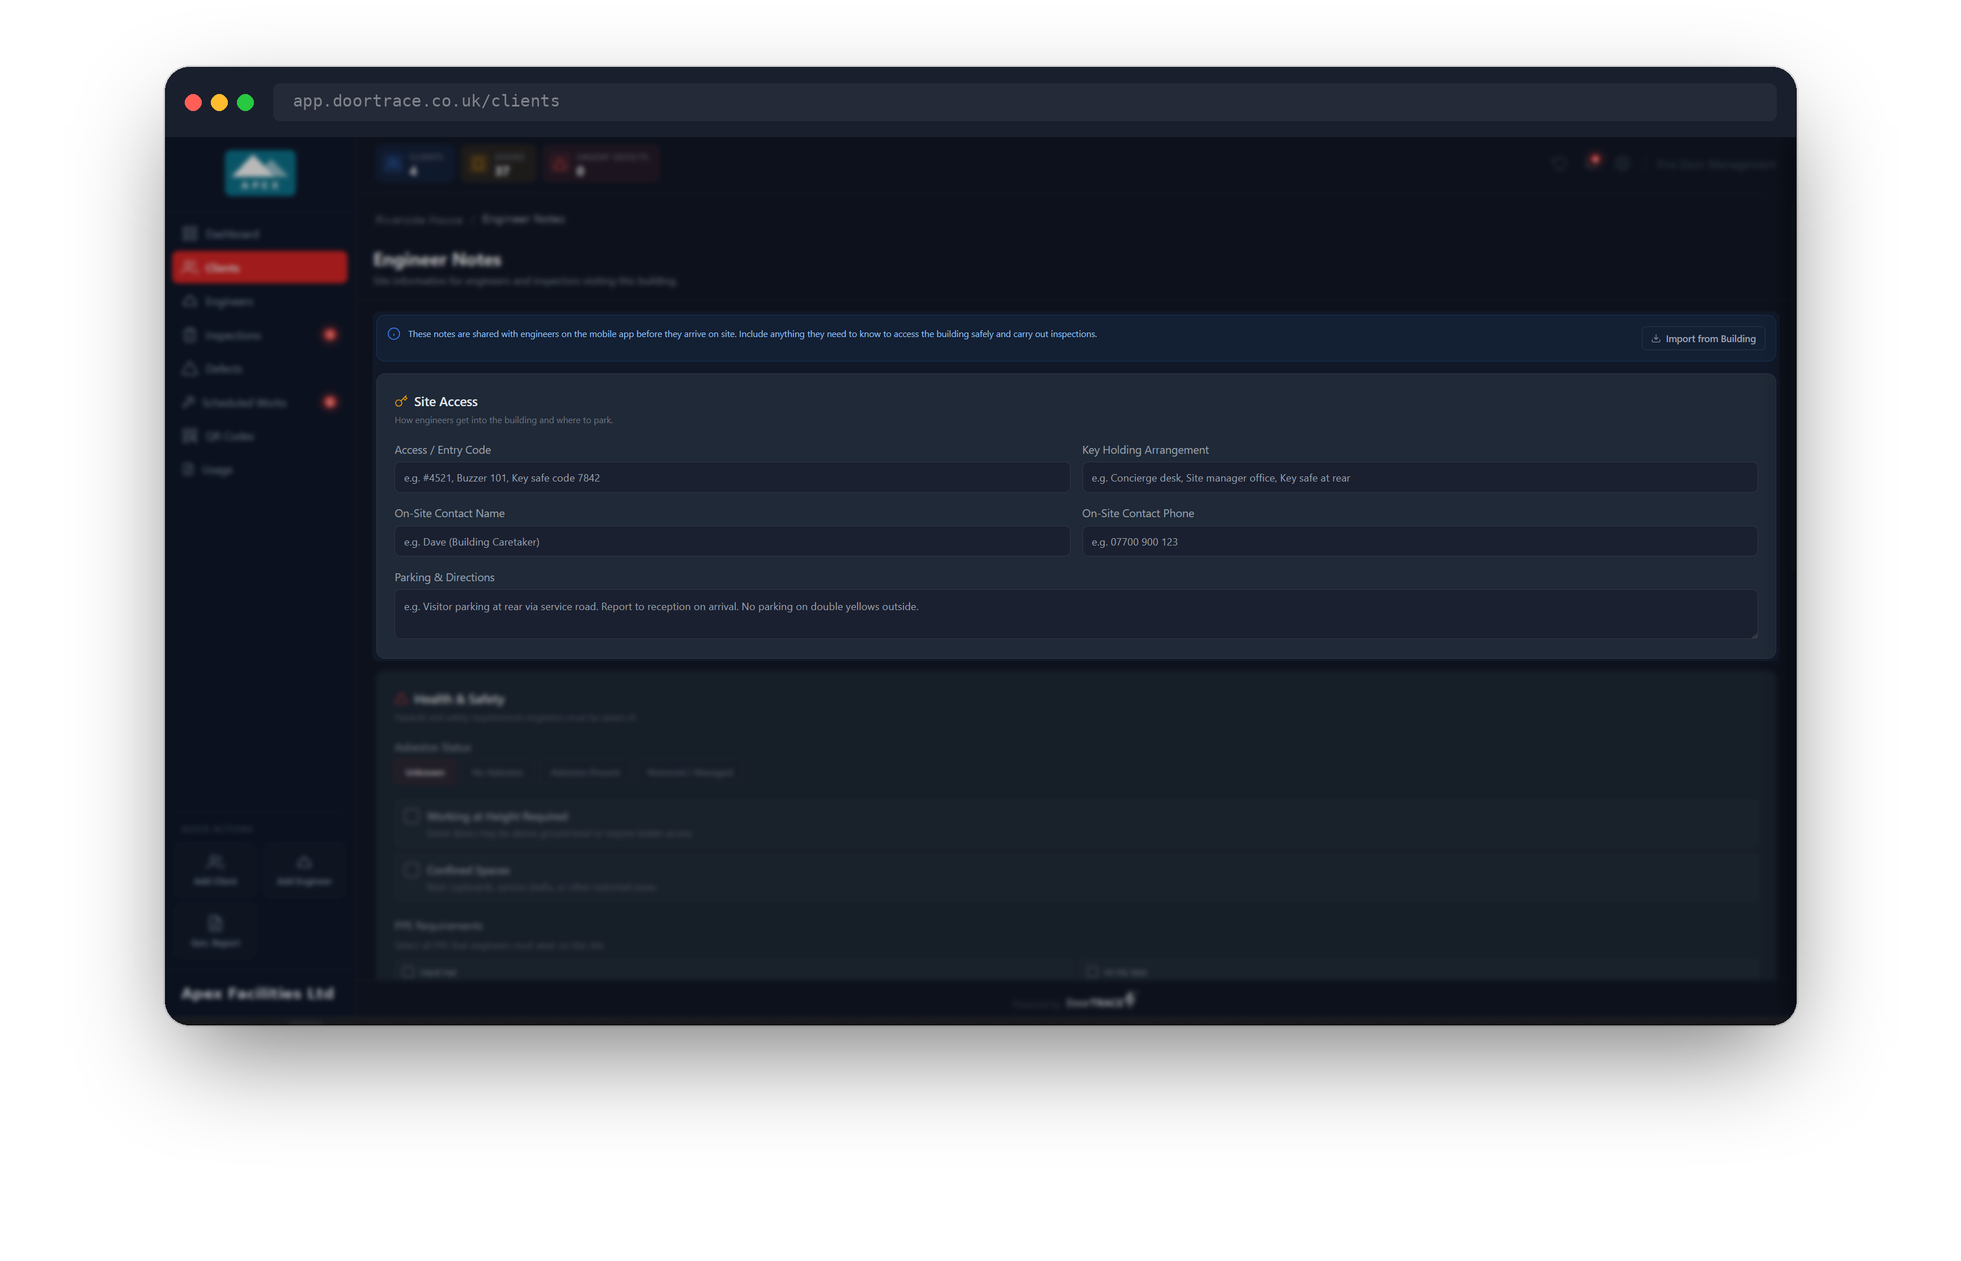Click the Import from Building button

1703,339
